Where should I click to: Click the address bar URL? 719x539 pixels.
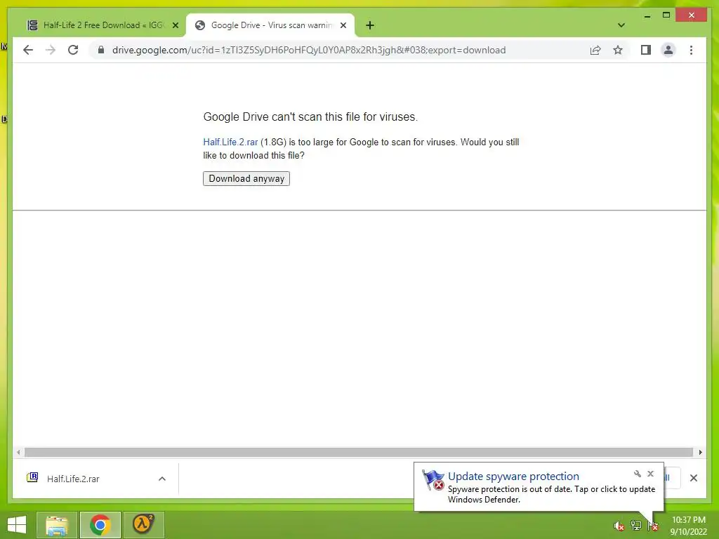309,50
